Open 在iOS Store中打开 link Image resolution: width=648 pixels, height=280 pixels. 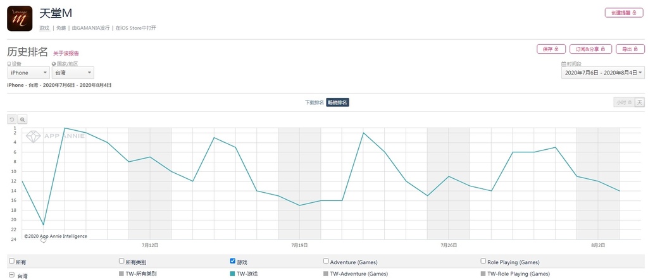pyautogui.click(x=135, y=28)
